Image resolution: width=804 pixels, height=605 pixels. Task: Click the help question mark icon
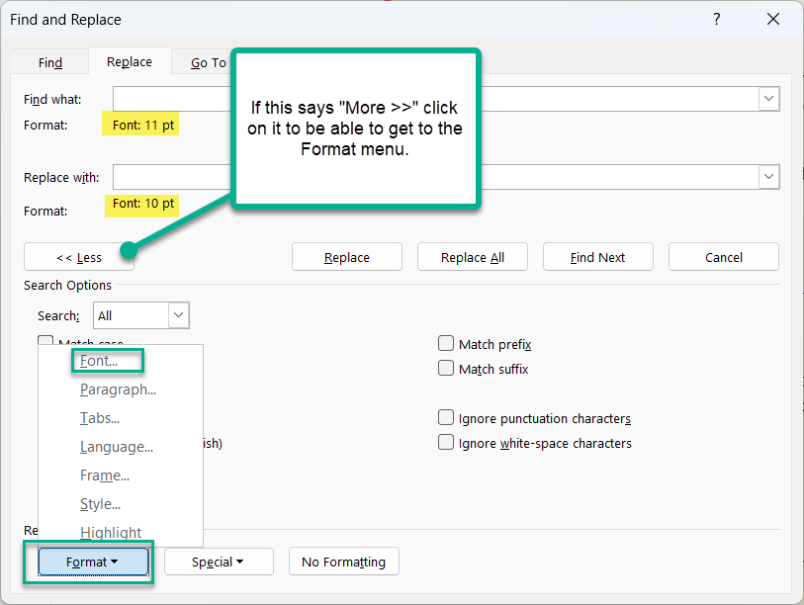click(x=716, y=20)
